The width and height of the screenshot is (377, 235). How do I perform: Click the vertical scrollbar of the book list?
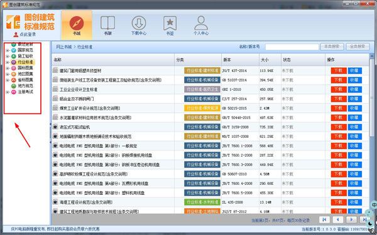[x=372, y=97]
